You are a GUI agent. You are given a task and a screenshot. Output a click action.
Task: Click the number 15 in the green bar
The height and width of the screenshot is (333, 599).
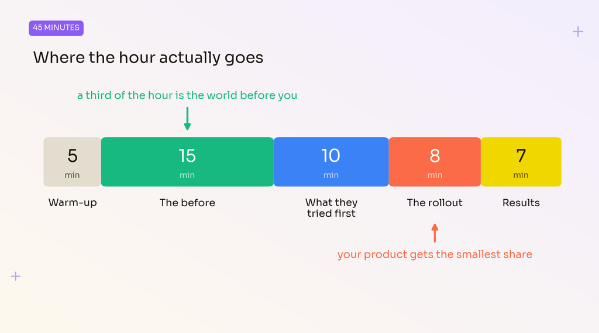pyautogui.click(x=187, y=156)
